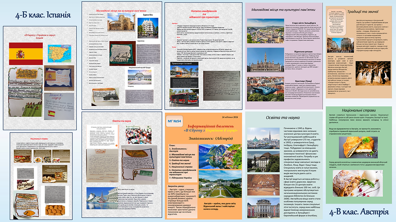Click the "Старе місто Зальцбурга" label
The width and height of the screenshot is (396, 222).
point(304,23)
